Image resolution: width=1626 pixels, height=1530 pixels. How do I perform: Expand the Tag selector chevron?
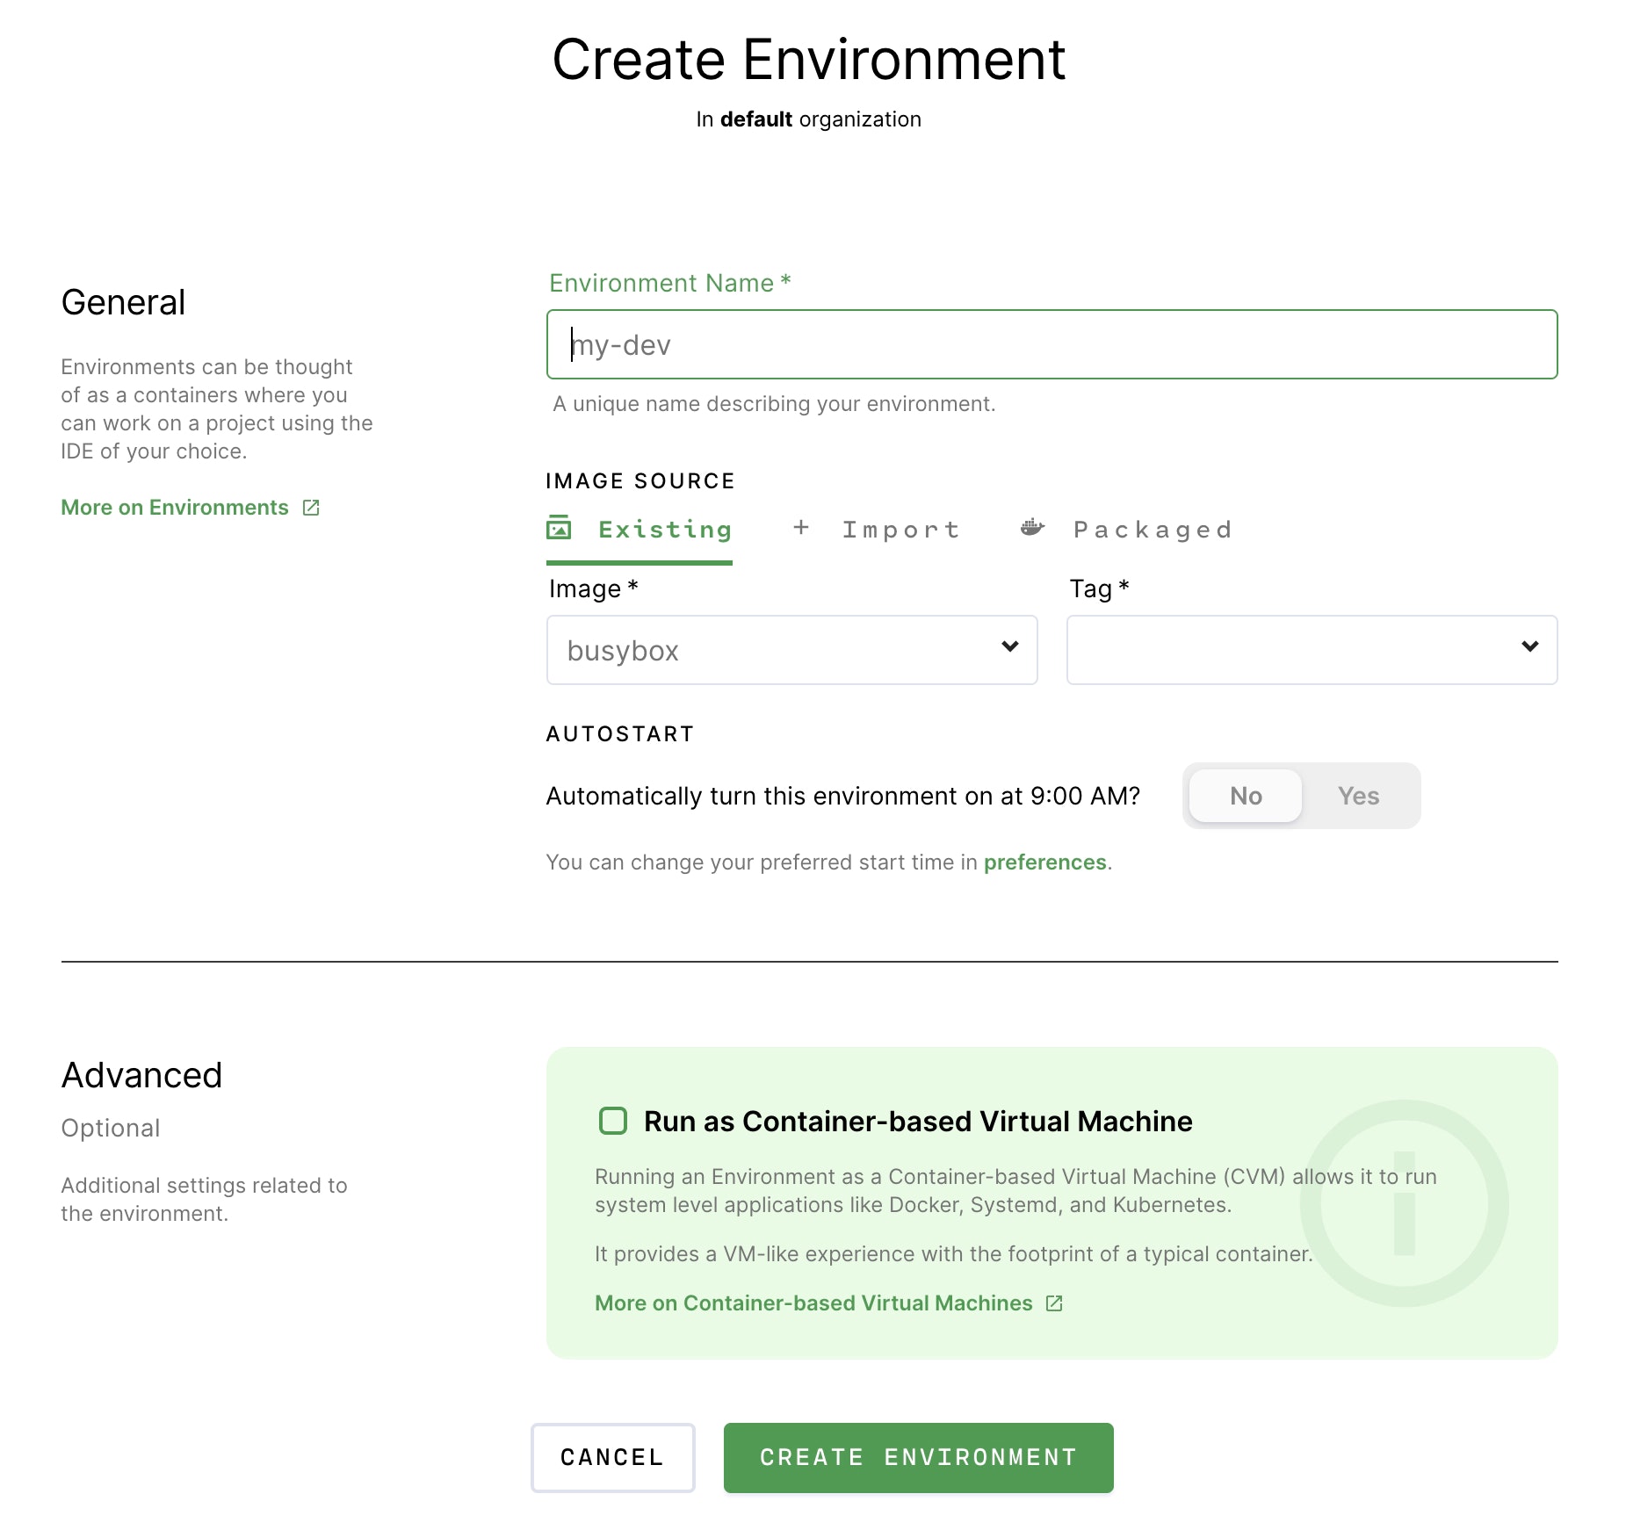pos(1529,649)
